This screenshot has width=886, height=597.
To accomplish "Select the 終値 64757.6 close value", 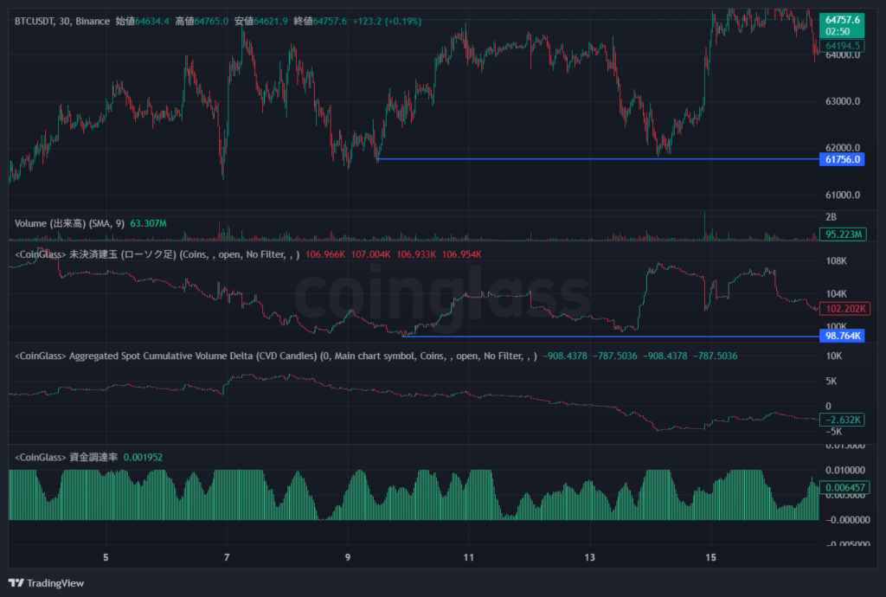I will pyautogui.click(x=320, y=22).
